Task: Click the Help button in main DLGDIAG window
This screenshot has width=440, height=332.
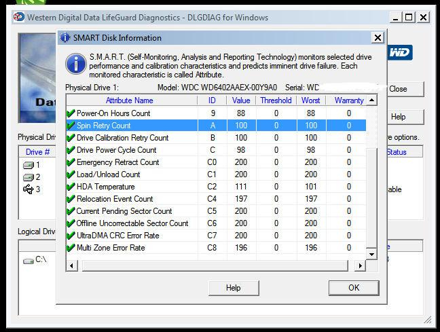Action: 405,117
